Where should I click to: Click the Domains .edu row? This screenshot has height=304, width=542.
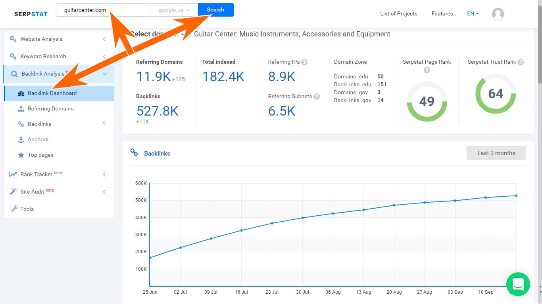click(x=359, y=76)
